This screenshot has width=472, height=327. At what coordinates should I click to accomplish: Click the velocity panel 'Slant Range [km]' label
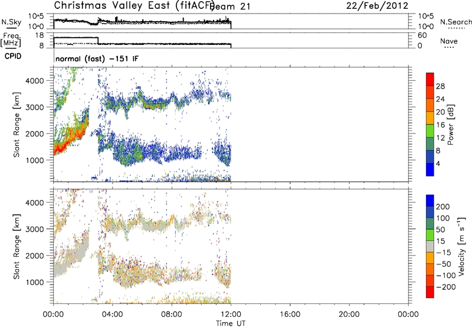[17, 246]
